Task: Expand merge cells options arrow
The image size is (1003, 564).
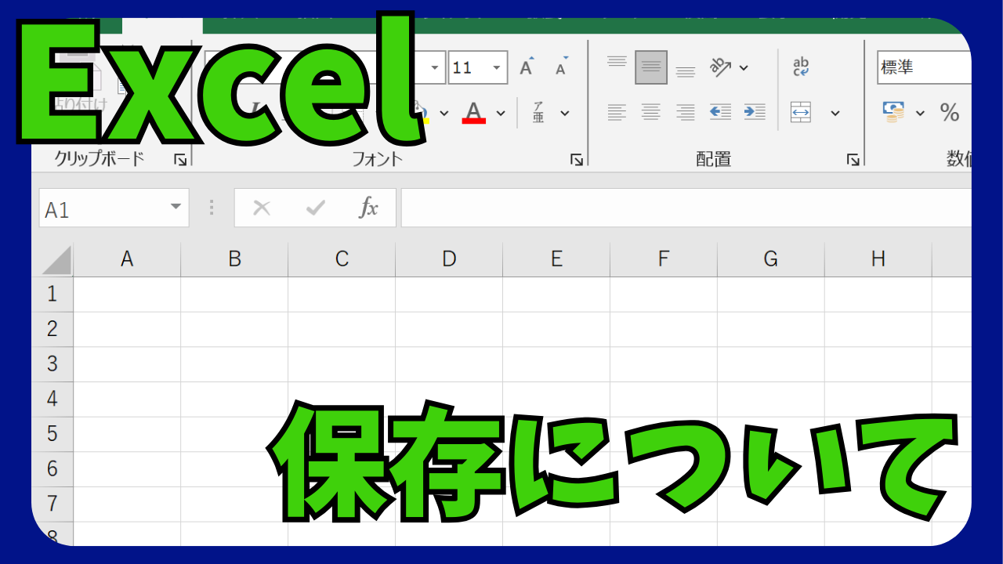Action: tap(835, 113)
